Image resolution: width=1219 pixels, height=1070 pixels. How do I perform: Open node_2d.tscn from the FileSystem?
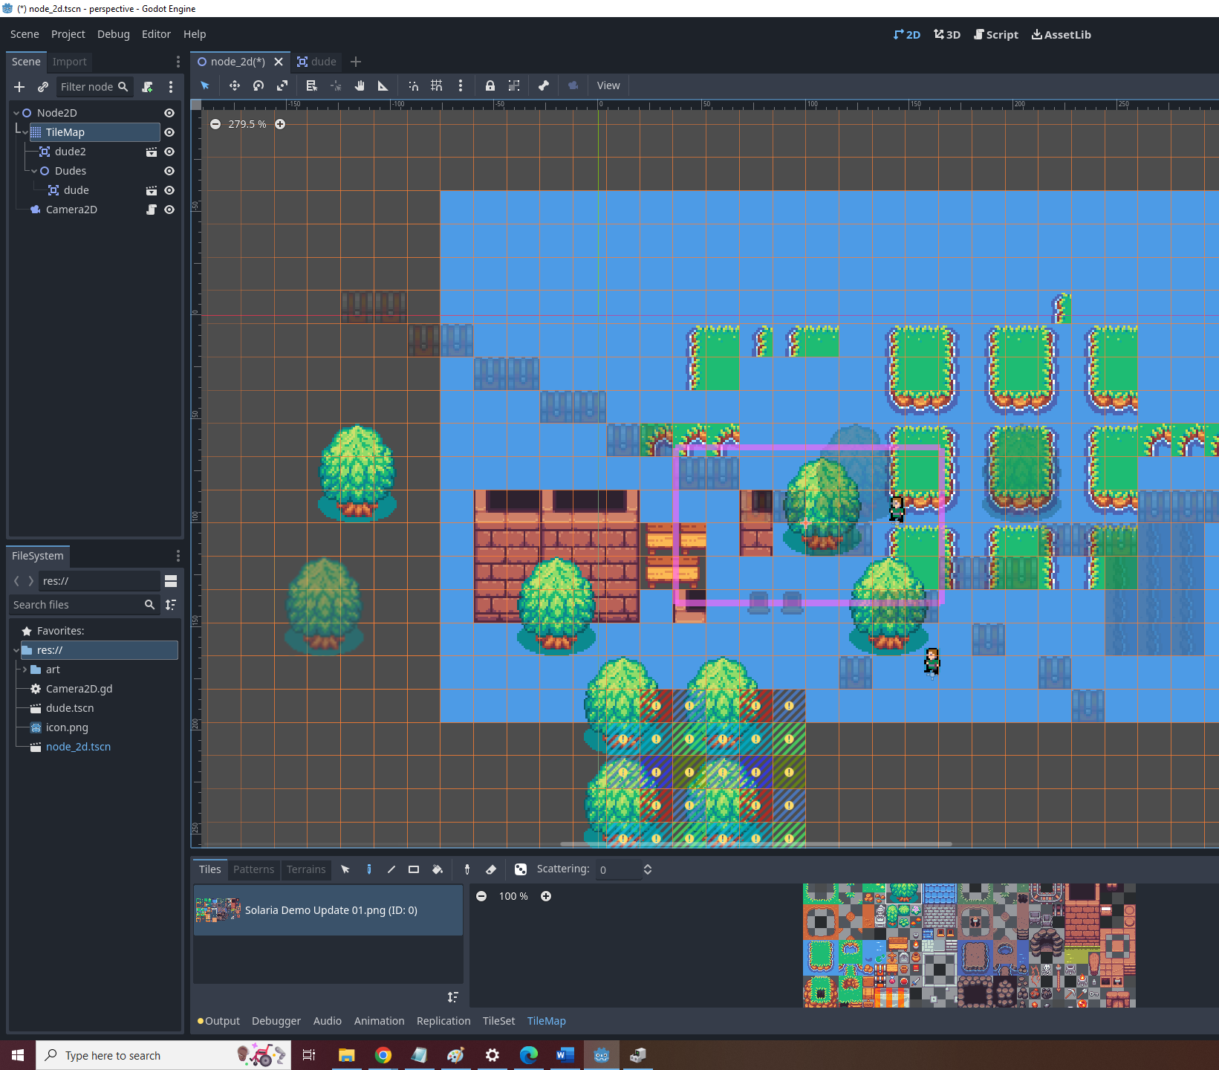pyautogui.click(x=78, y=746)
